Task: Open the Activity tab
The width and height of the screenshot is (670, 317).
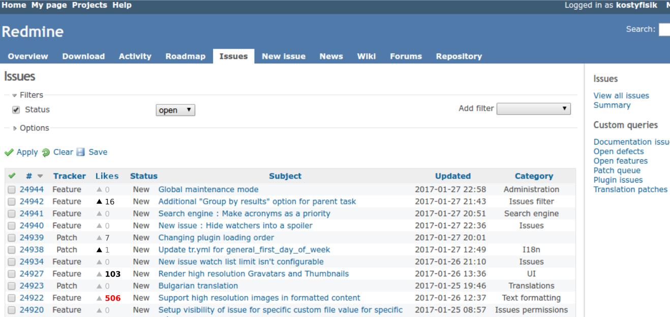Action: (x=135, y=56)
